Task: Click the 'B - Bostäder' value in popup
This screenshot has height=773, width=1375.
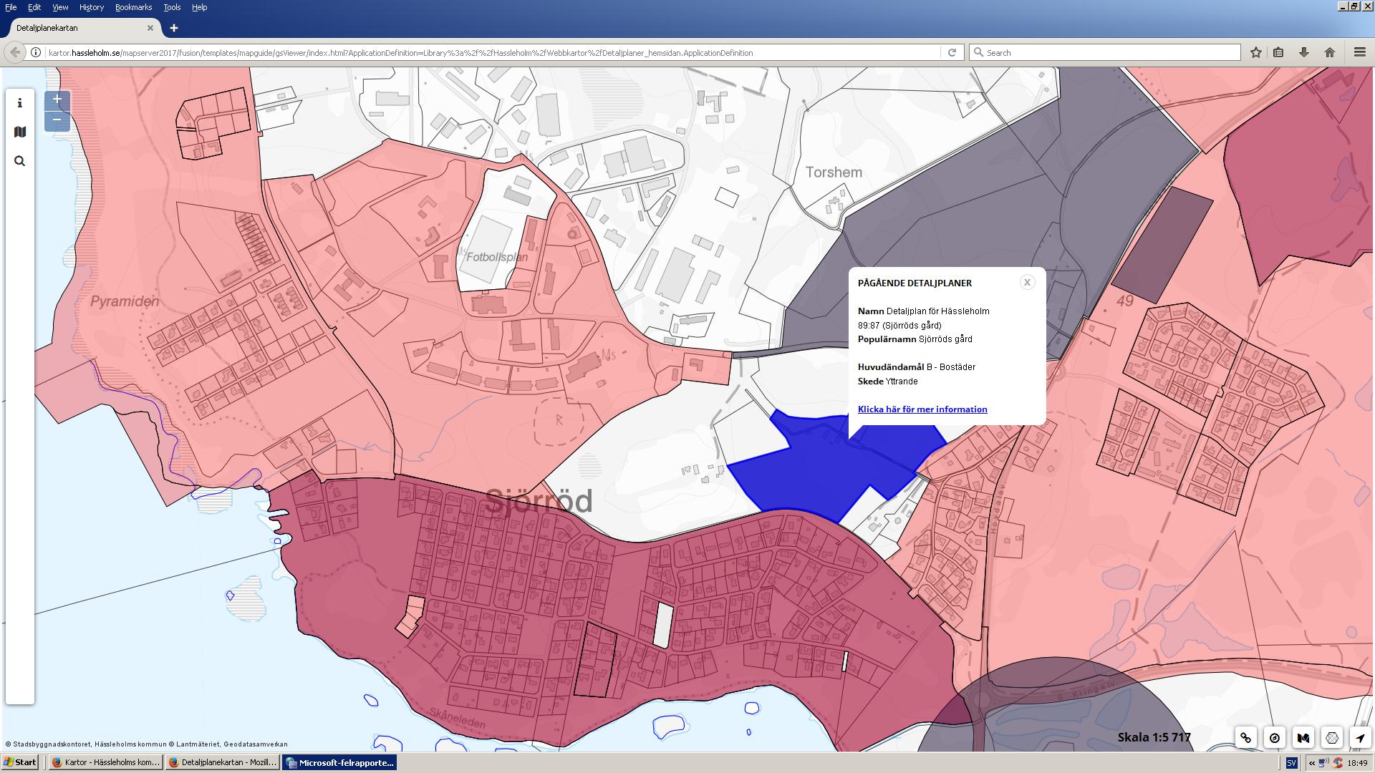Action: click(951, 367)
